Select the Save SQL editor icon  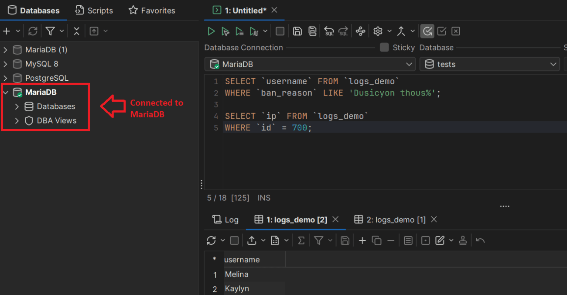point(297,31)
